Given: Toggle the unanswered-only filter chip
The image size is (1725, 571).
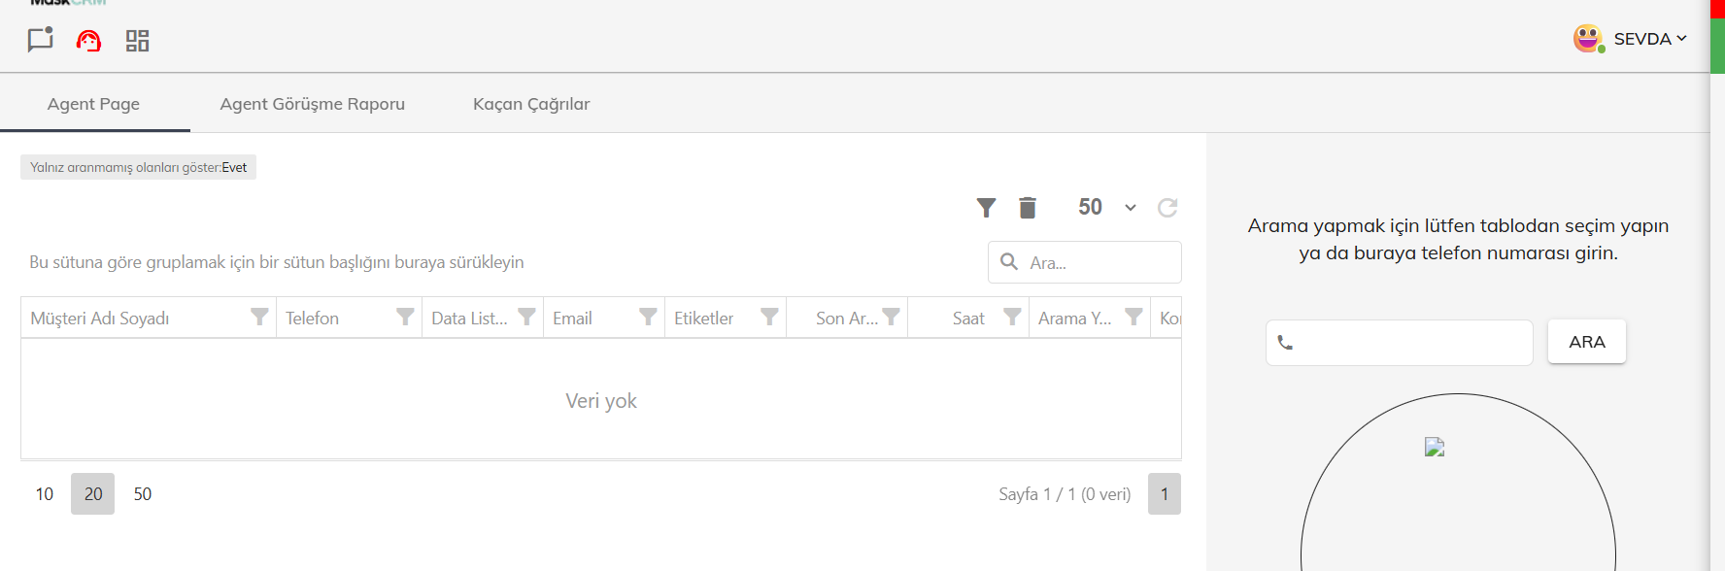Looking at the screenshot, I should (x=138, y=167).
